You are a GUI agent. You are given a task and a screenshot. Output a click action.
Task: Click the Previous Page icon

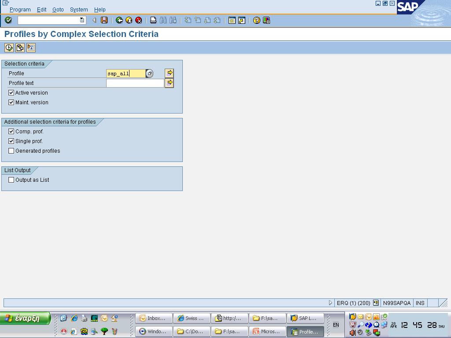coord(198,20)
